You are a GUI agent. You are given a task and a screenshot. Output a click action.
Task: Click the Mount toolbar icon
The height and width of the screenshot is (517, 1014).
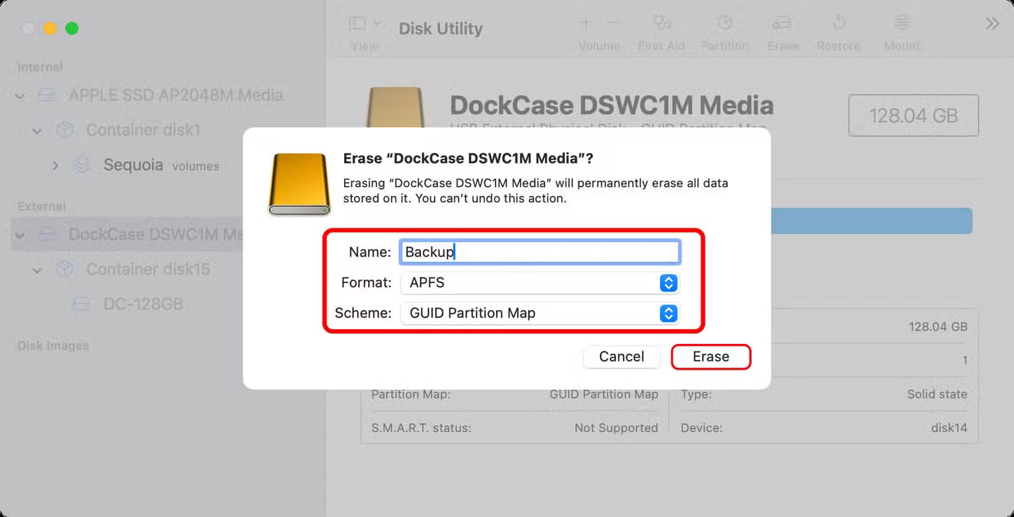[x=902, y=23]
